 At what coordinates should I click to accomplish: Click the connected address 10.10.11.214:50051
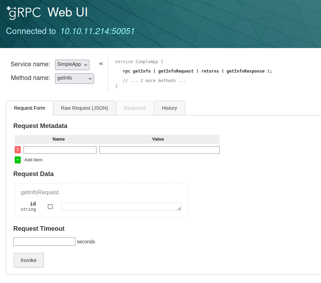[98, 31]
